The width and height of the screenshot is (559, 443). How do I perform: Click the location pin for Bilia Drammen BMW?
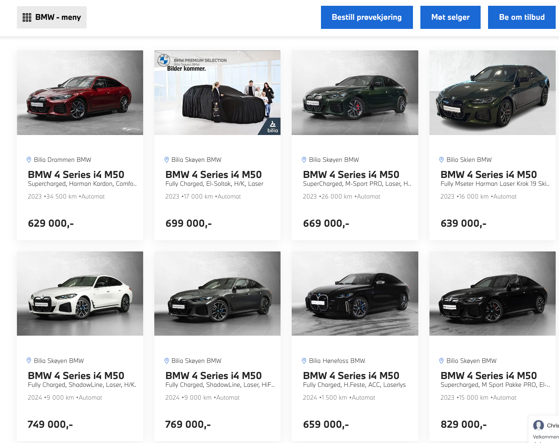[x=29, y=160]
